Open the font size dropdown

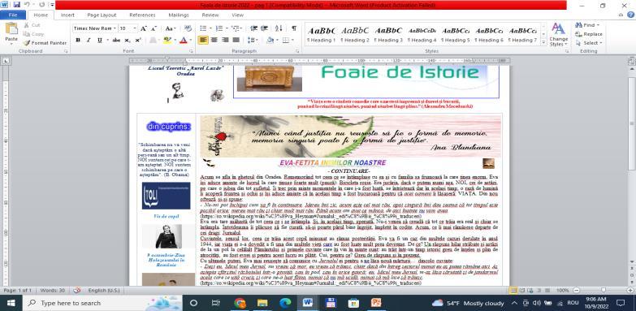tap(135, 28)
